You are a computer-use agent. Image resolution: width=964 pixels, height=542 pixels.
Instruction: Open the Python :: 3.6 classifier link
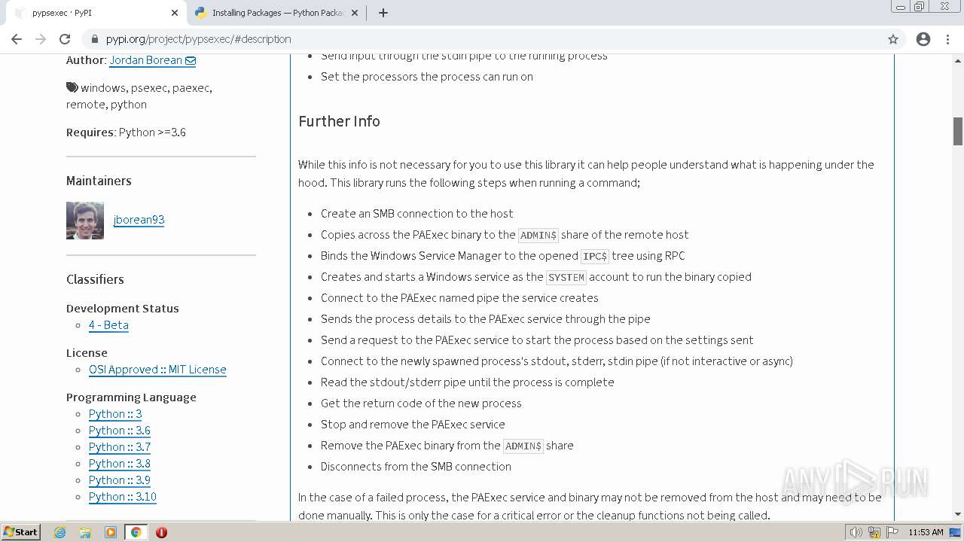(120, 431)
